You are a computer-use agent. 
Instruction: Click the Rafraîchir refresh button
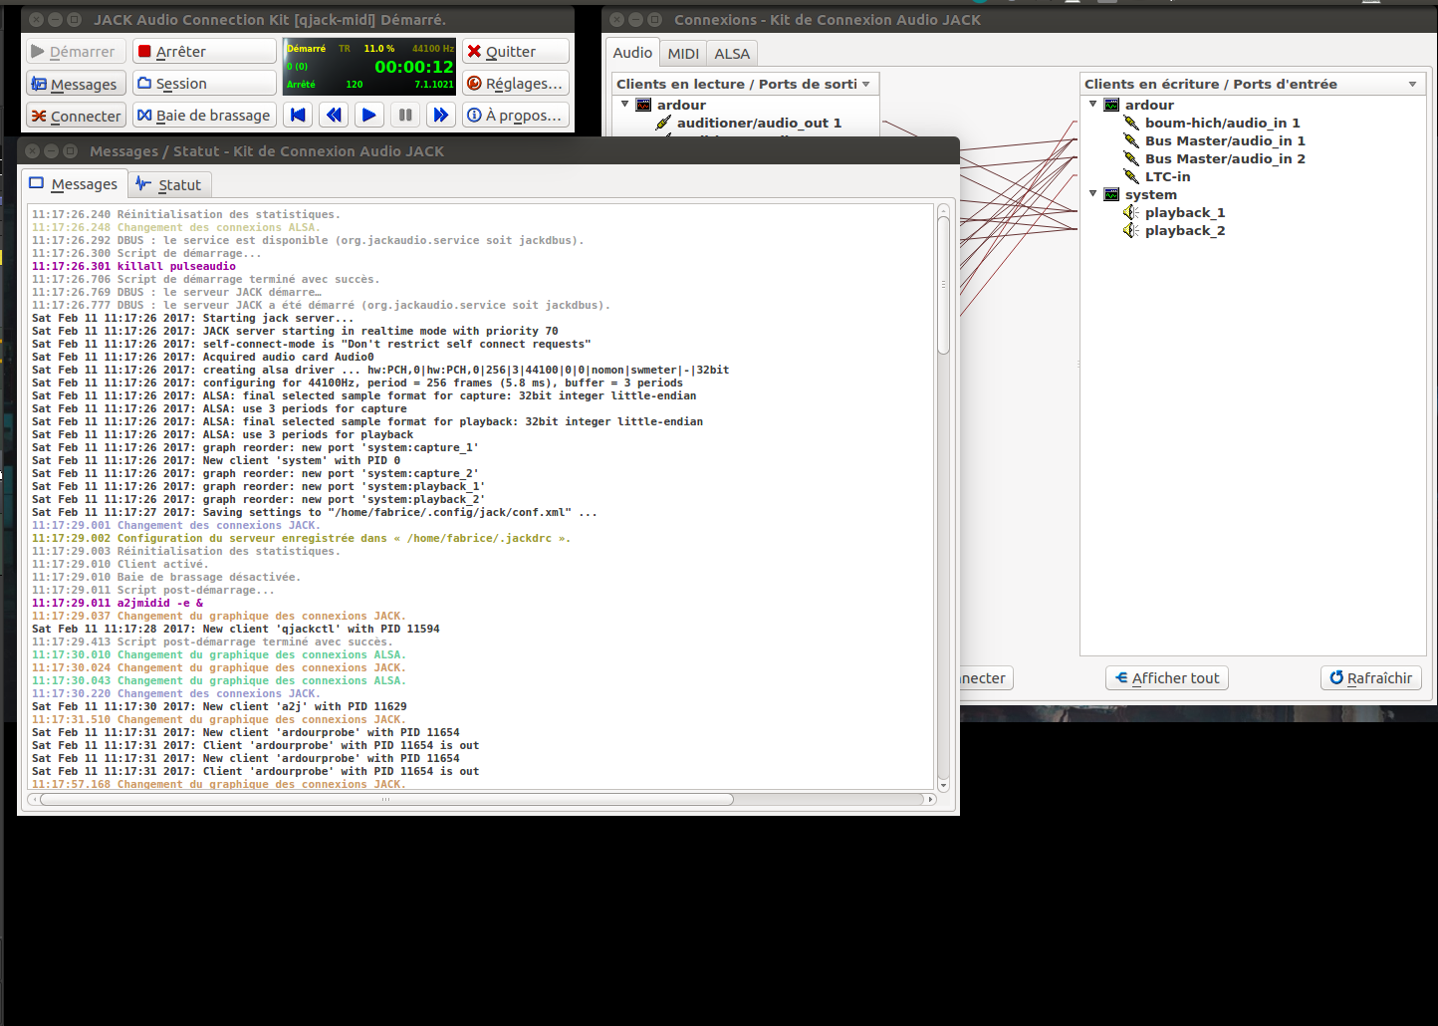1370,678
